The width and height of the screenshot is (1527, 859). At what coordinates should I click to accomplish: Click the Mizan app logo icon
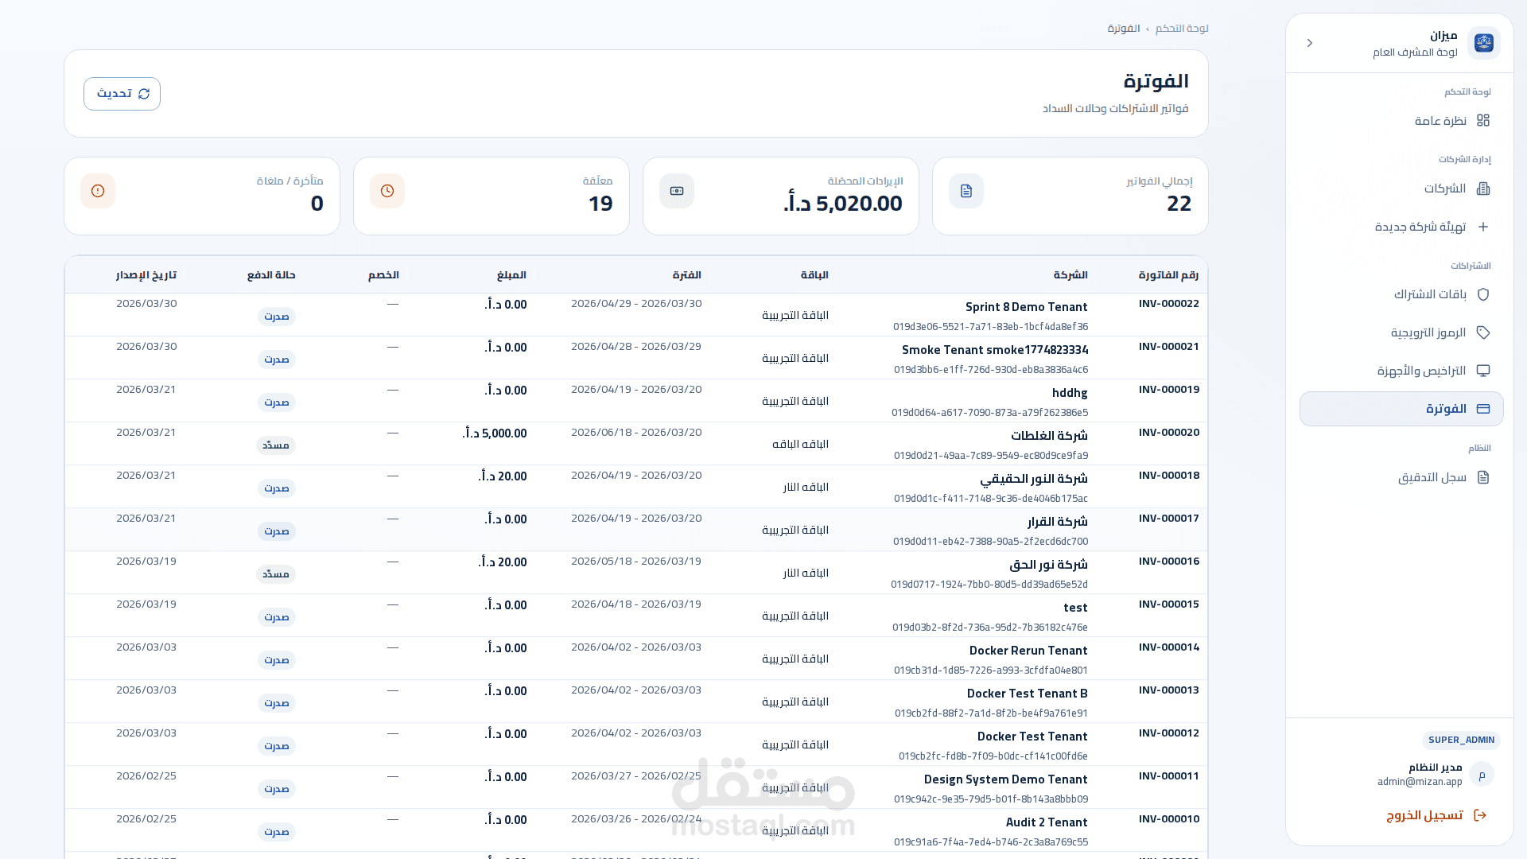[1483, 43]
